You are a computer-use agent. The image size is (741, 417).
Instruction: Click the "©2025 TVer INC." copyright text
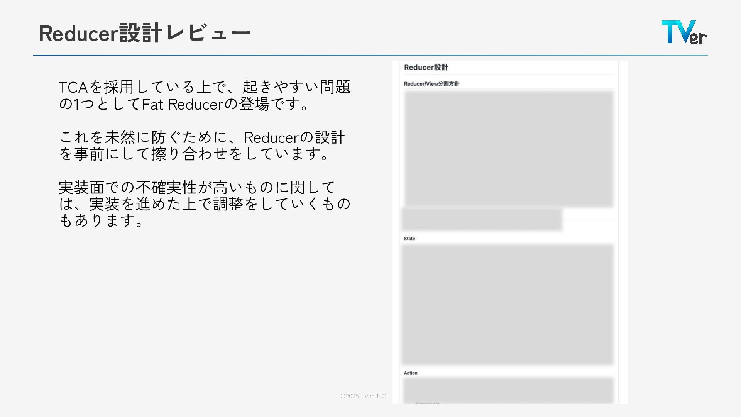[364, 396]
